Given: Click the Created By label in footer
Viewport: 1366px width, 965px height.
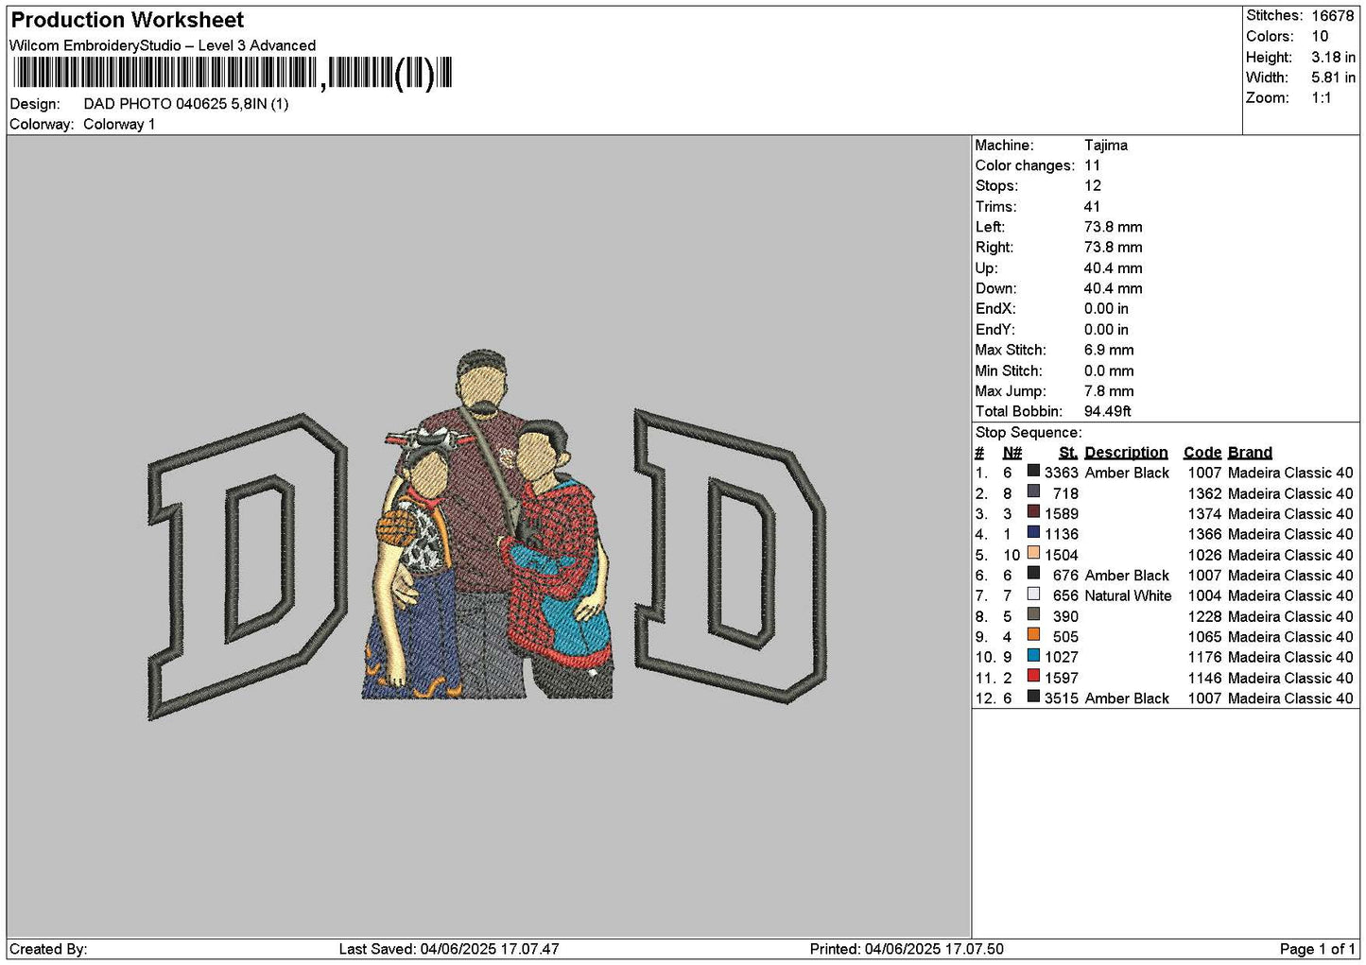Looking at the screenshot, I should (48, 949).
